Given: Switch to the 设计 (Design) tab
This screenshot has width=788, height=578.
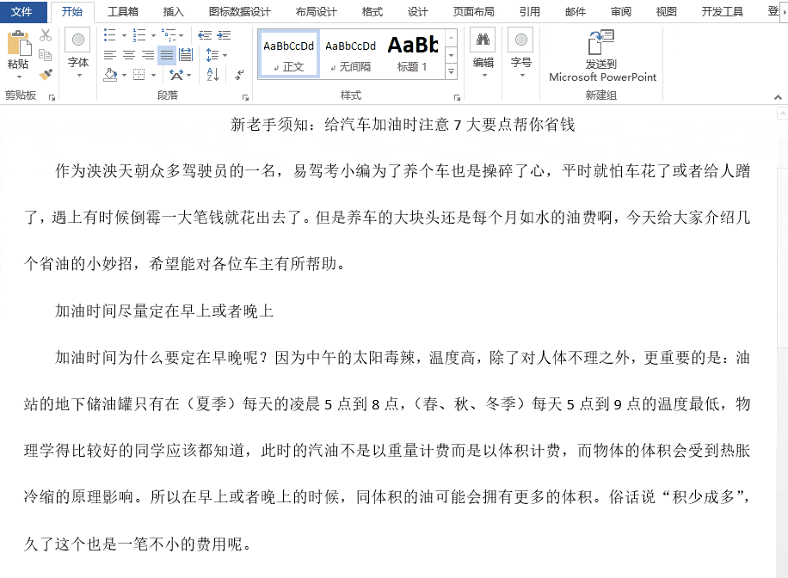Looking at the screenshot, I should click(x=417, y=11).
